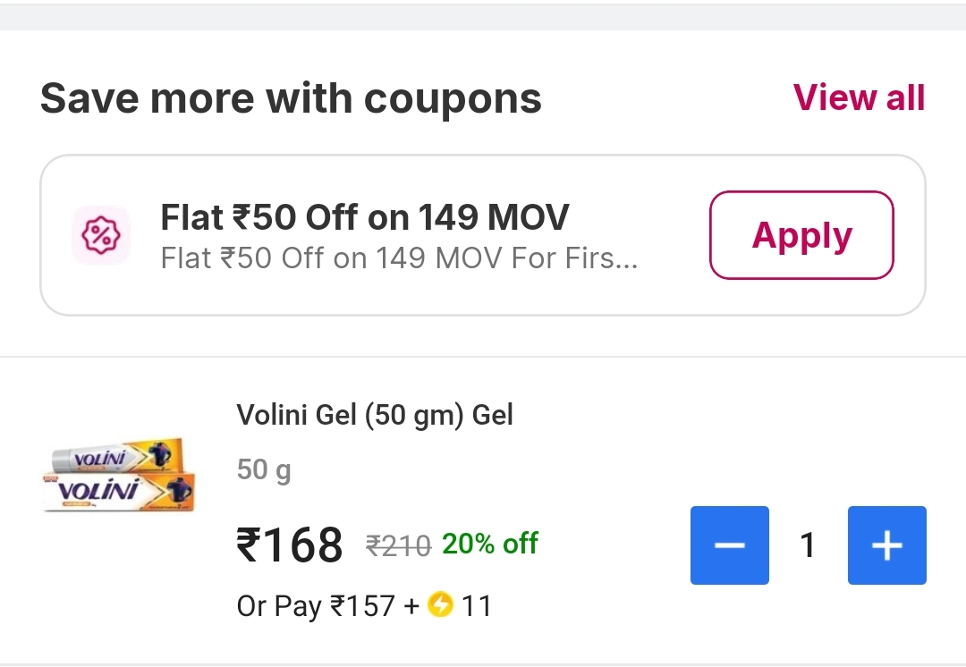The image size is (966, 667).
Task: Select the Volini Gel product image
Action: [119, 476]
